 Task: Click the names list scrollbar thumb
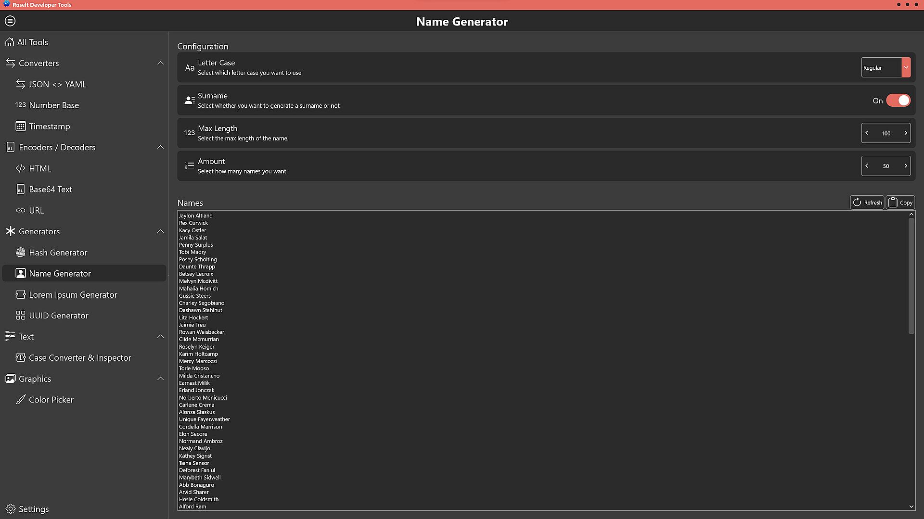pyautogui.click(x=911, y=276)
